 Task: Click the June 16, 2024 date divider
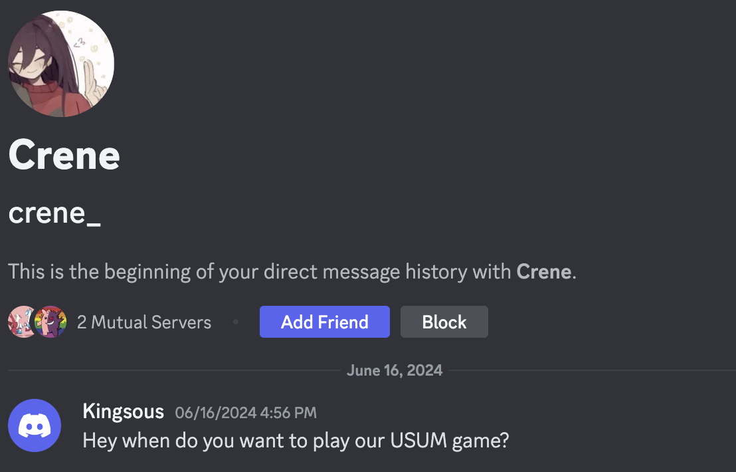(395, 370)
